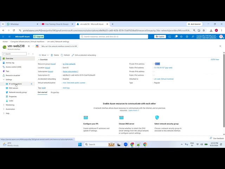Screen dimensions: 225x169
Task: Bookmark this page with the star icon
Action: (204, 31)
